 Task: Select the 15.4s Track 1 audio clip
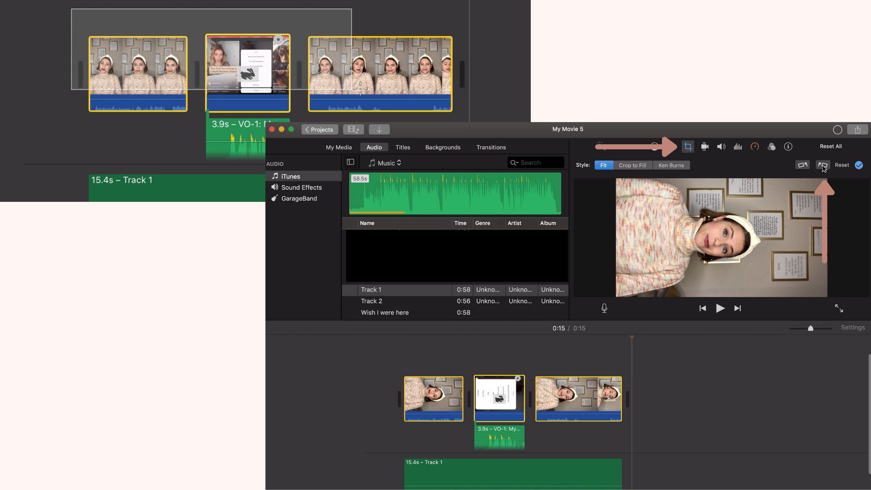pos(513,474)
